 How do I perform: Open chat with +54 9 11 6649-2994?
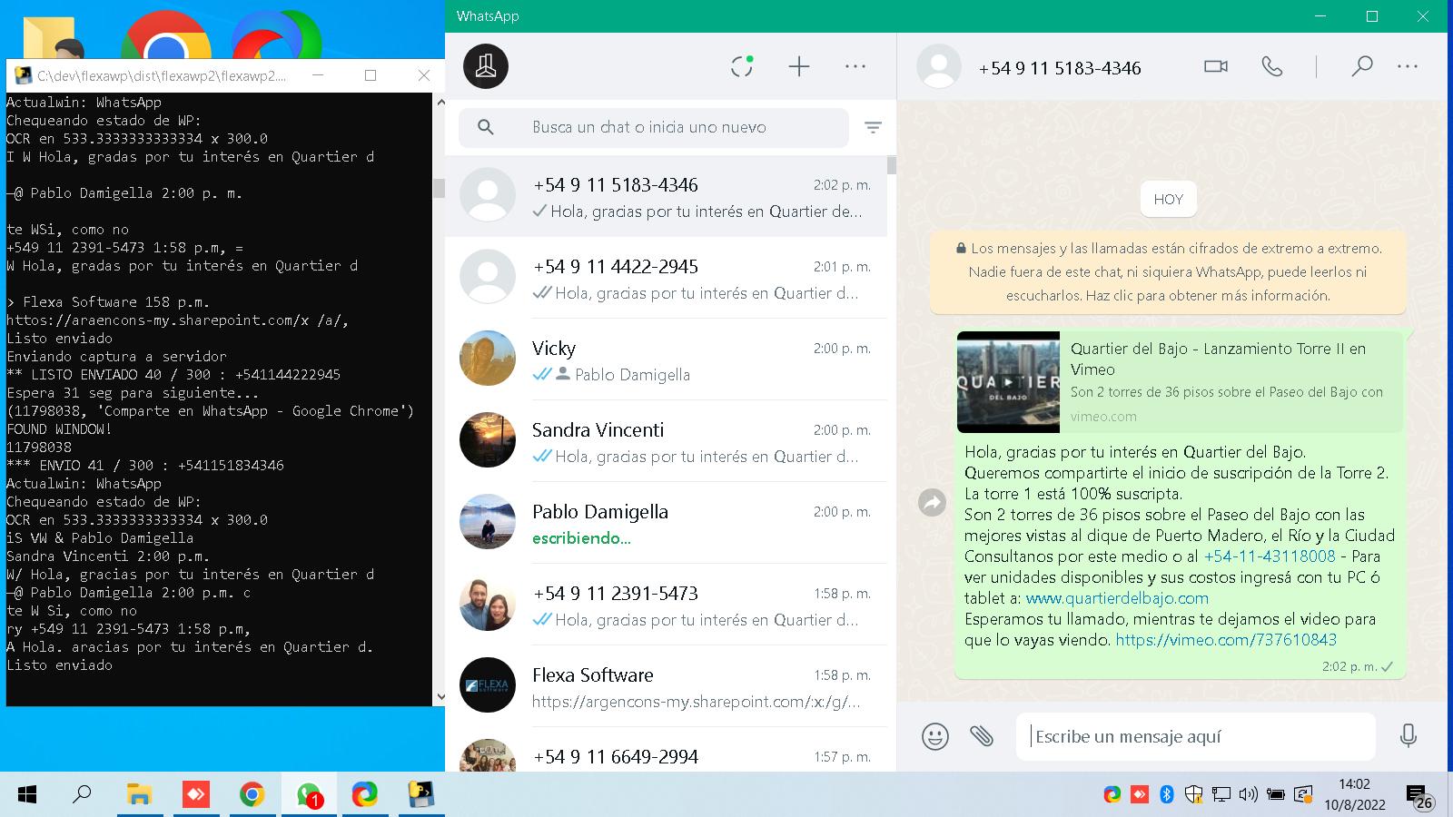(x=666, y=750)
